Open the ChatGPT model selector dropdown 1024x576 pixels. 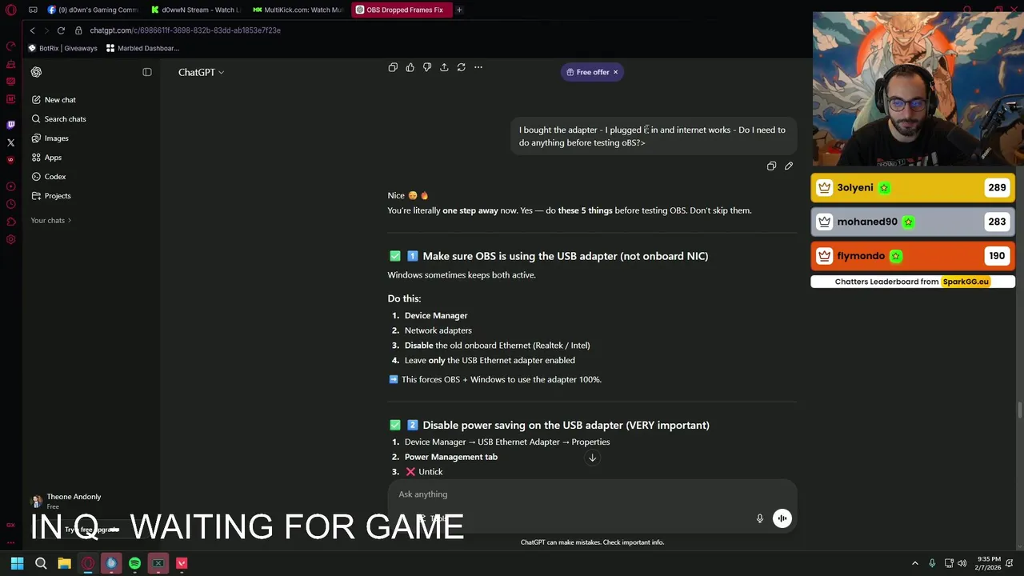coord(201,72)
